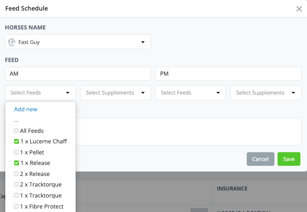Check the All Feeds checkbox

click(16, 131)
